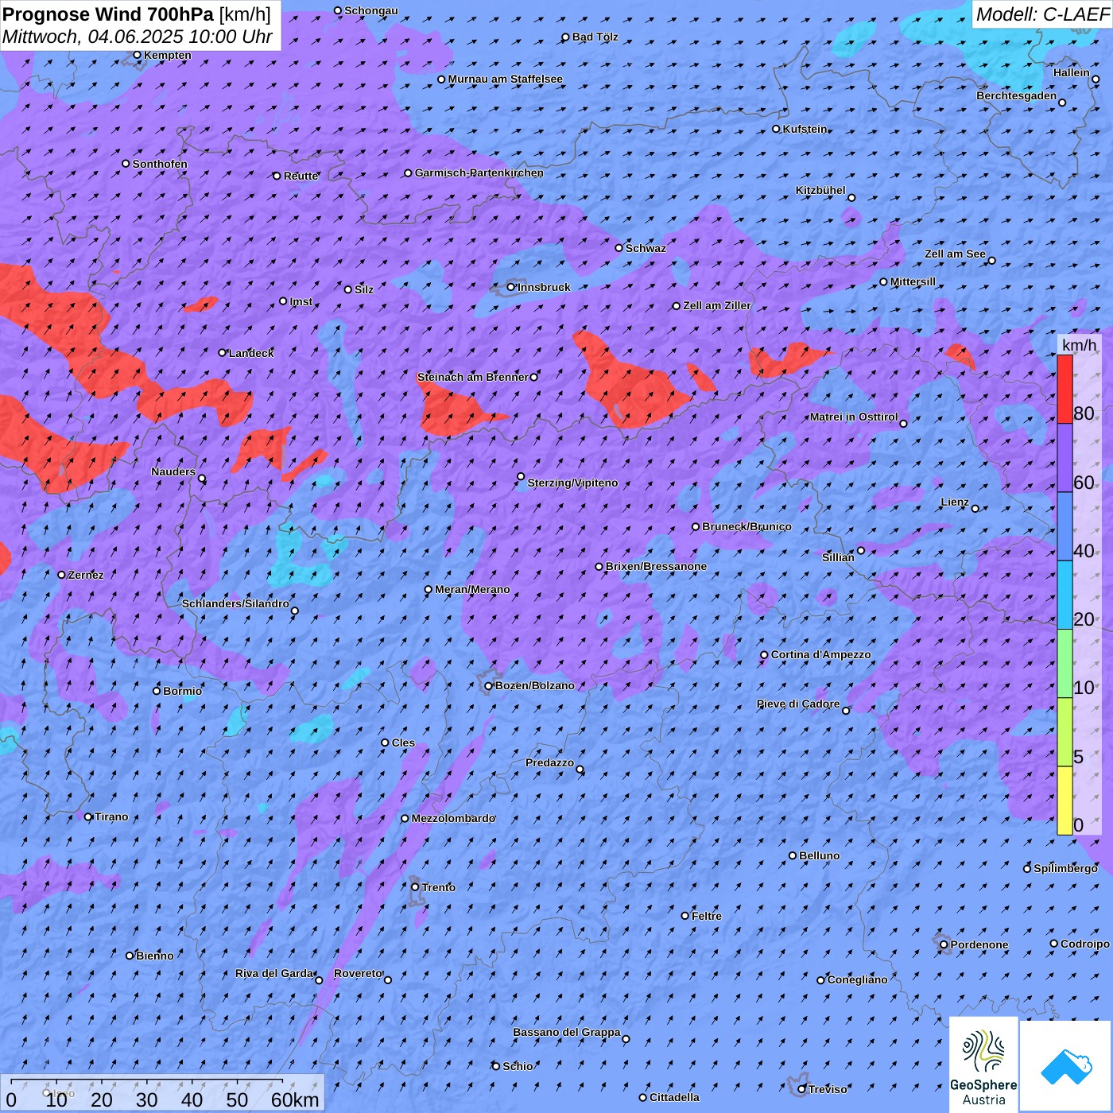1113x1113 pixels.
Task: Click the 'Modell: C-LAEF' label
Action: pos(1042,14)
